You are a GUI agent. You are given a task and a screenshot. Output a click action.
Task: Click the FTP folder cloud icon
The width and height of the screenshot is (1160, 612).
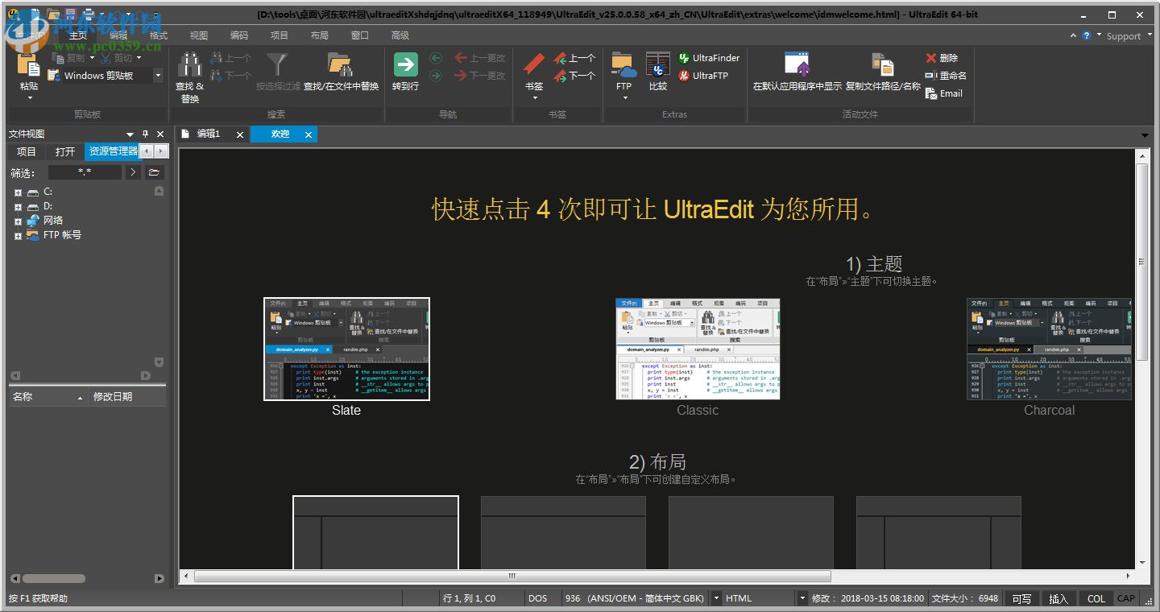(623, 65)
